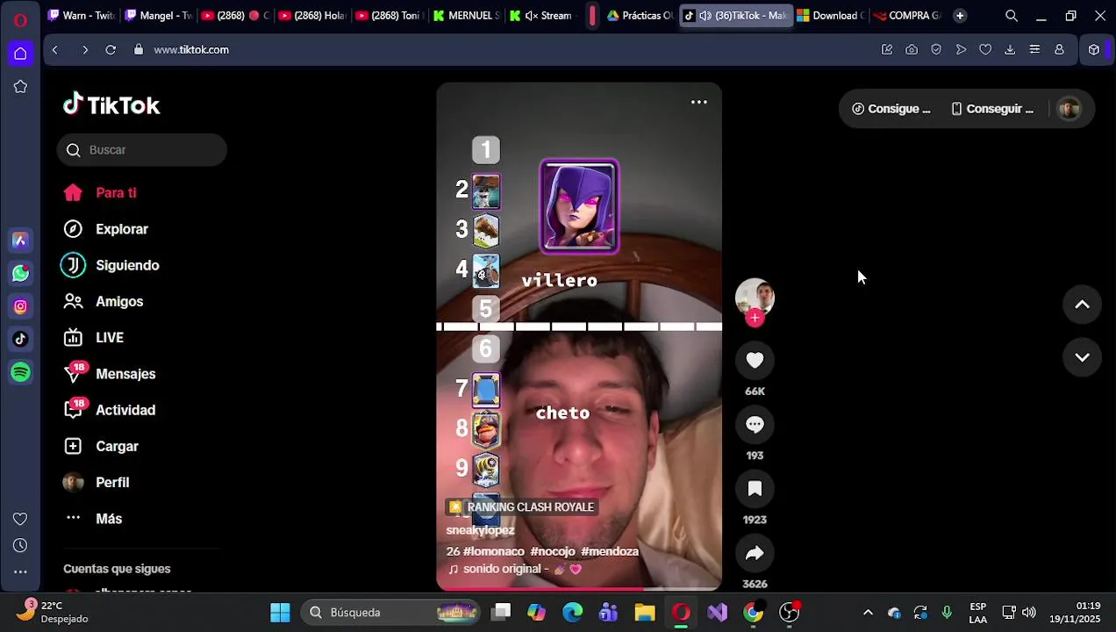The width and height of the screenshot is (1116, 632).
Task: Open the Explorar page
Action: [105, 229]
